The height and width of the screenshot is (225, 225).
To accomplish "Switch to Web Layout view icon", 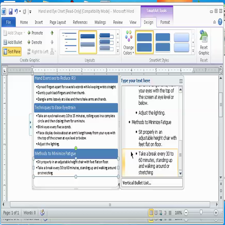I will 161,213.
